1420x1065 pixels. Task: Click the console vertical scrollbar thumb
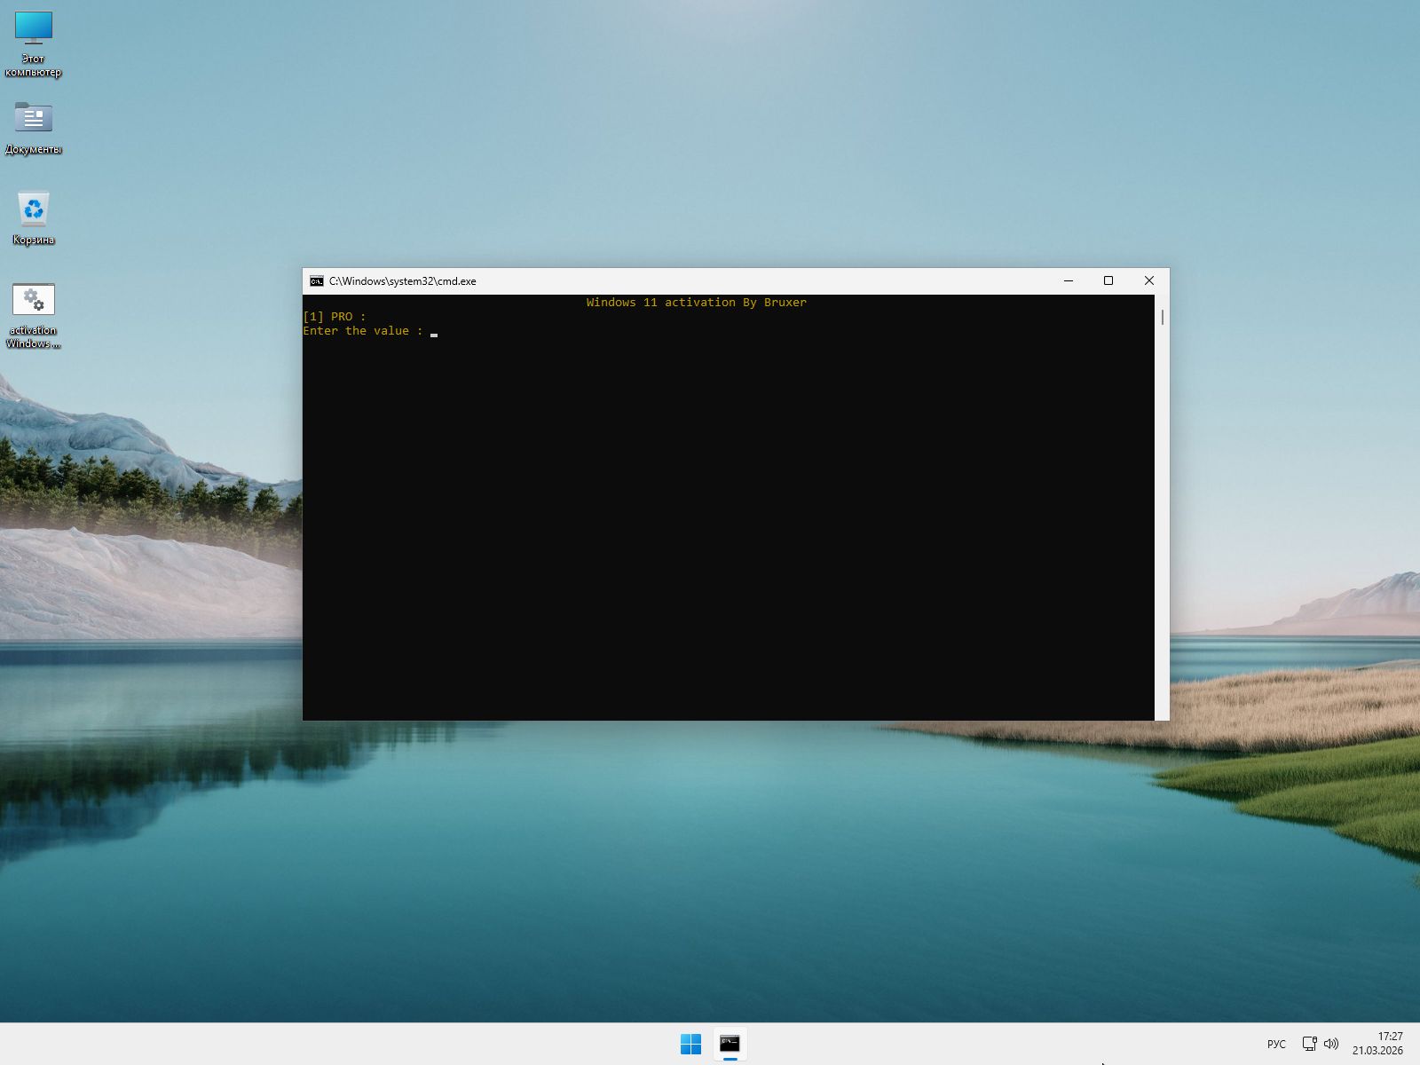tap(1162, 317)
